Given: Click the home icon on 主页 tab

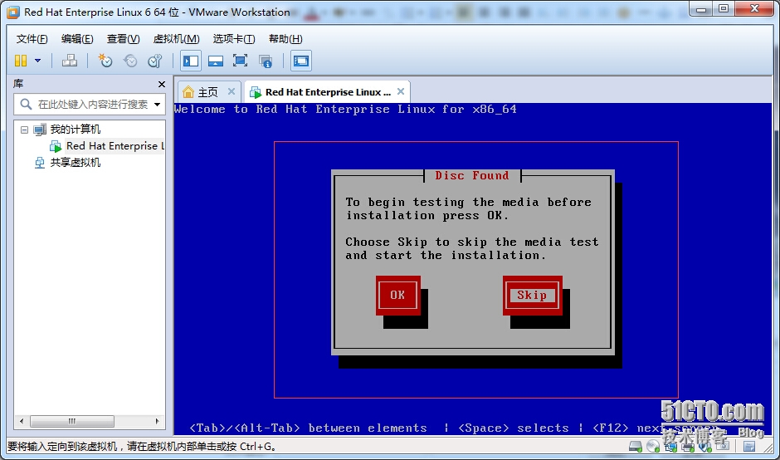Looking at the screenshot, I should pyautogui.click(x=188, y=92).
